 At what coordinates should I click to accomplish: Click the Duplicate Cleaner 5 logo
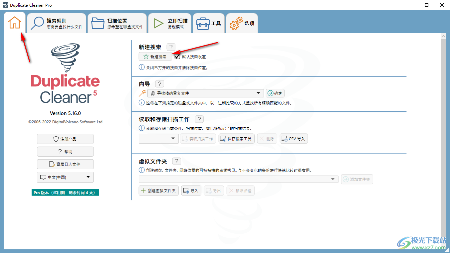pos(65,74)
